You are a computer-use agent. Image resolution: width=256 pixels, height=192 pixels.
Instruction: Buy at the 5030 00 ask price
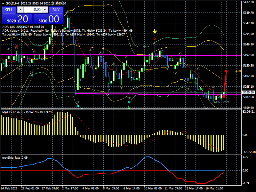pyautogui.click(x=48, y=19)
